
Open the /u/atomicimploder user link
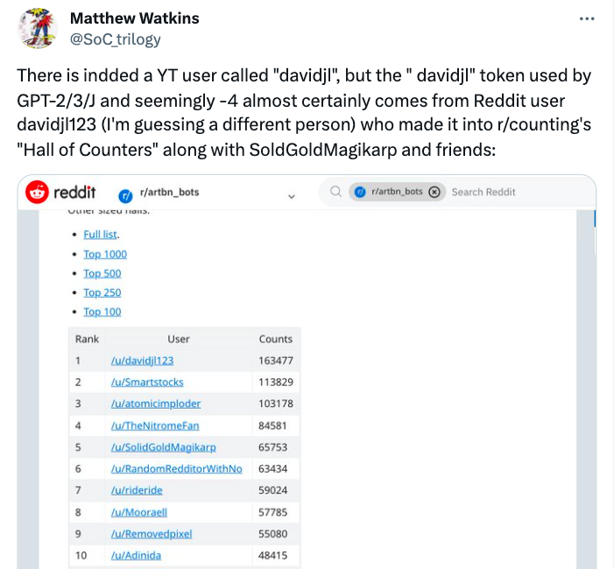[x=156, y=404]
